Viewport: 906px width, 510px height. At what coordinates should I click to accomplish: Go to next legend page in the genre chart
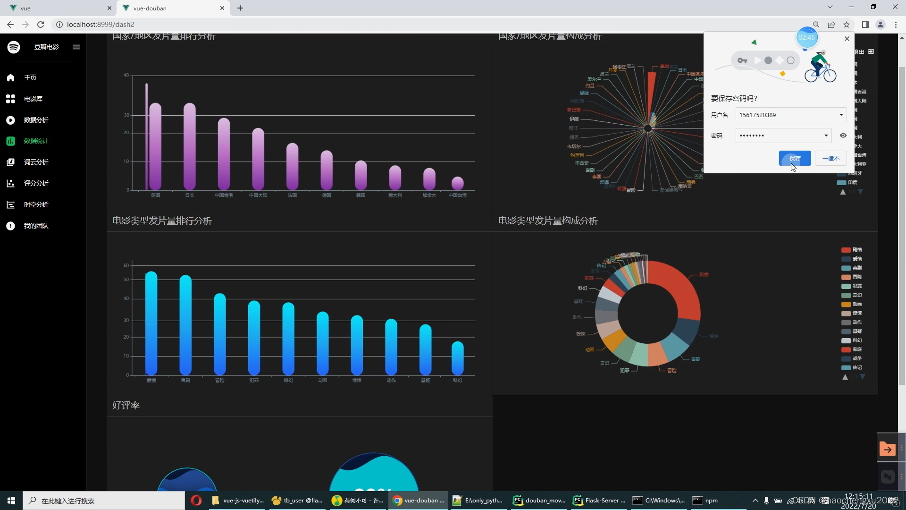(x=863, y=377)
